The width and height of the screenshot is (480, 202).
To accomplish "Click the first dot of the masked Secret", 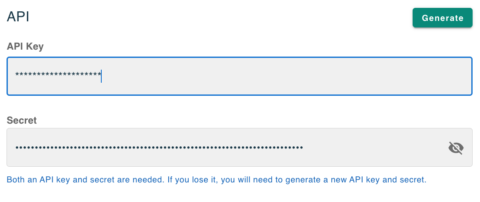I will point(17,148).
